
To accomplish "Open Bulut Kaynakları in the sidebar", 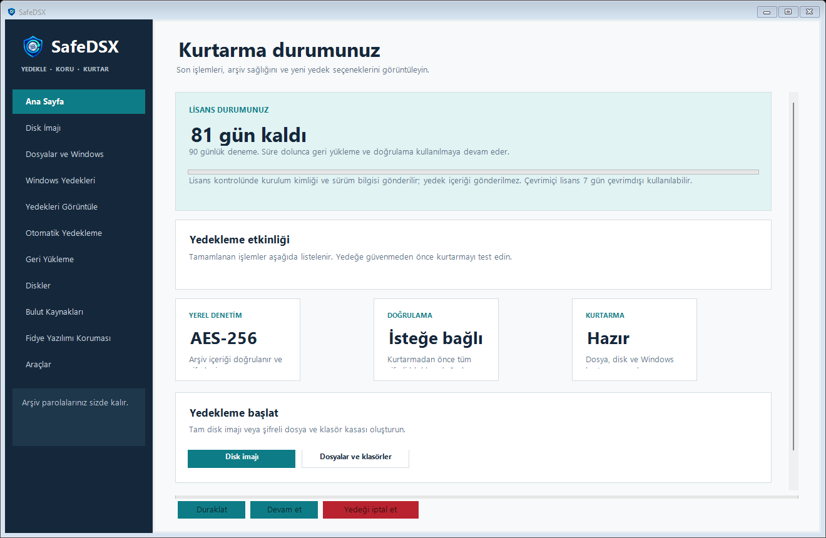I will pyautogui.click(x=79, y=312).
